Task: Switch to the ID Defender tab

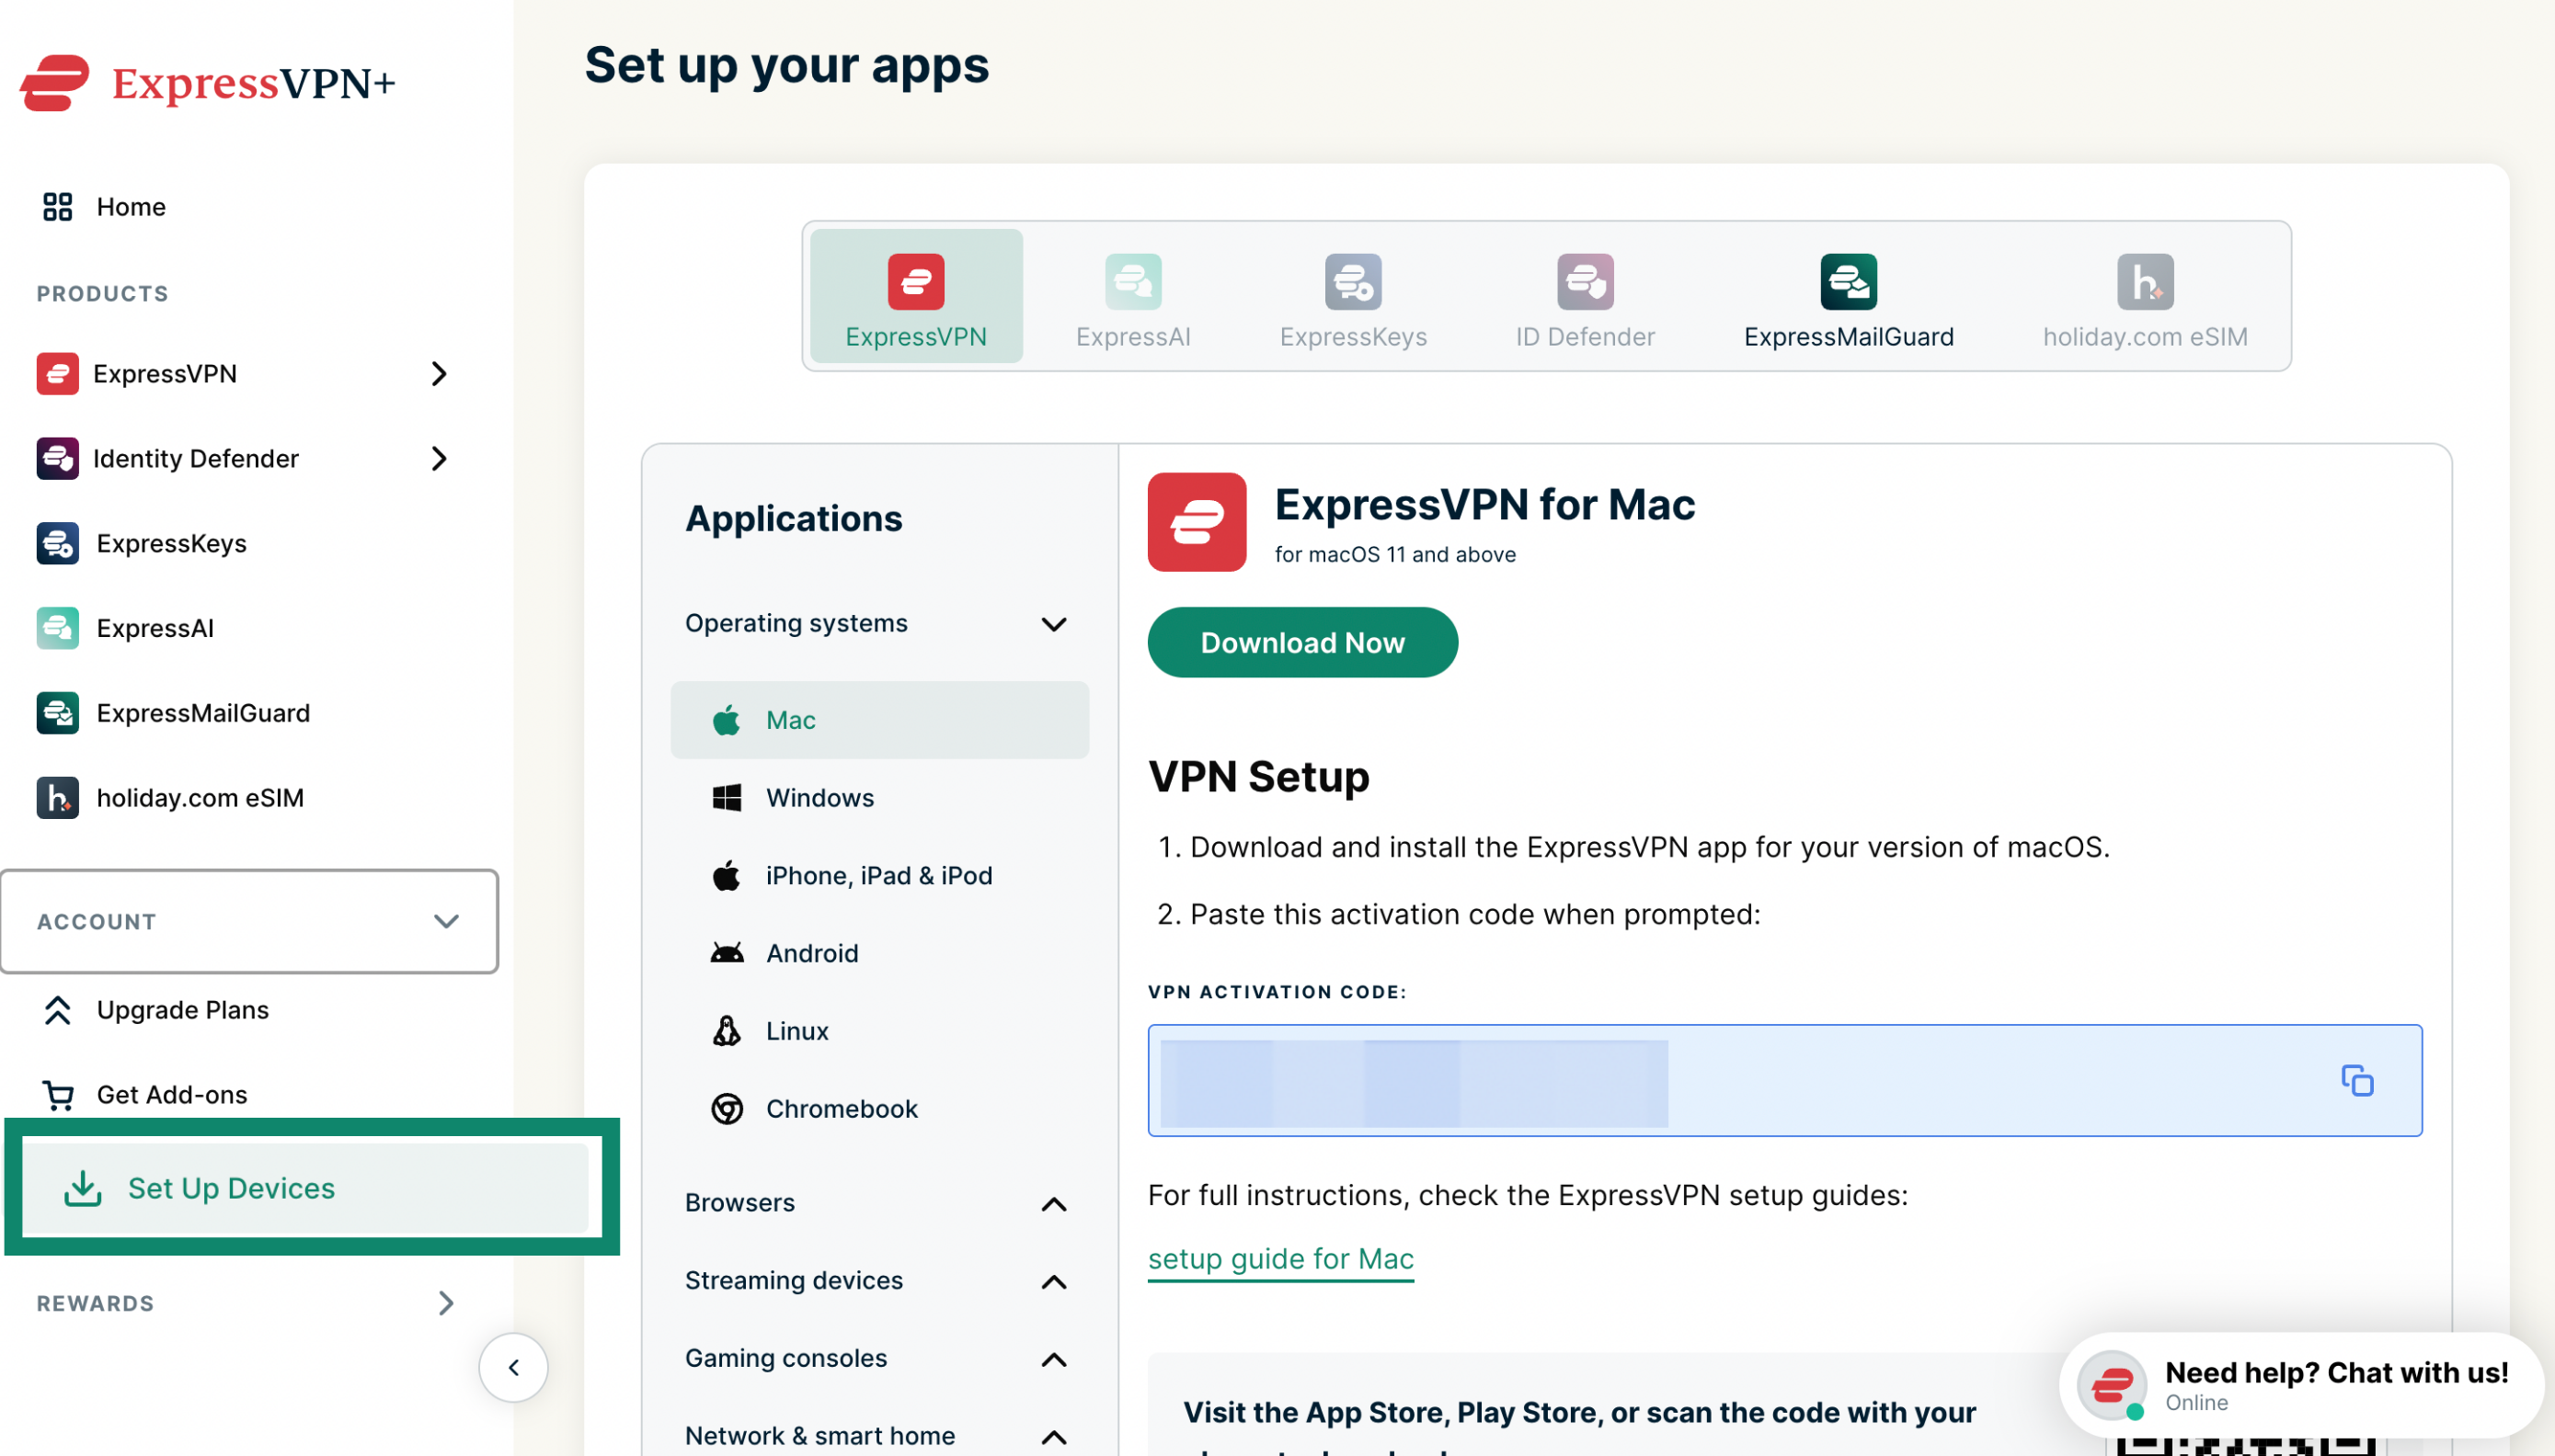Action: [1585, 297]
